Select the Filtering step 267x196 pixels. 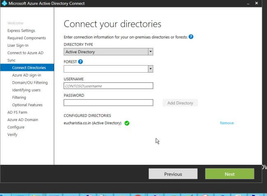click(19, 98)
